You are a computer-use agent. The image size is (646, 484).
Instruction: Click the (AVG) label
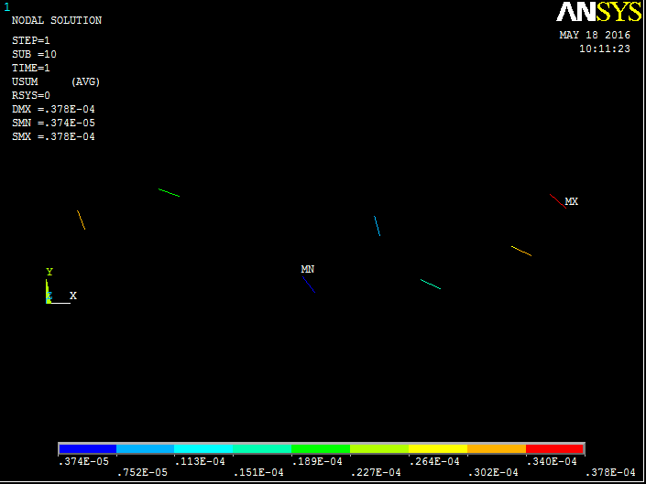(x=86, y=81)
